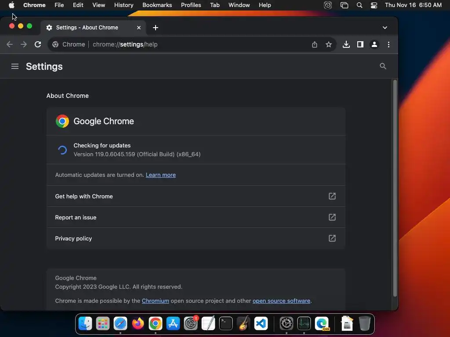Image resolution: width=450 pixels, height=337 pixels.
Task: Click the Chrome site info chip
Action: tap(69, 44)
